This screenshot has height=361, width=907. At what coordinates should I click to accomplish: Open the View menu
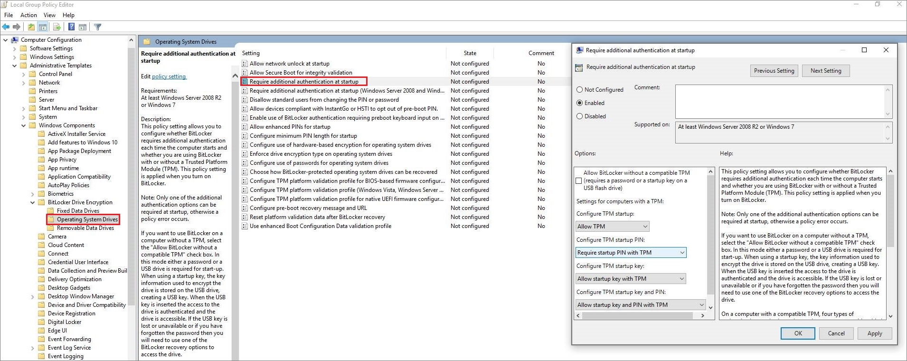coord(49,15)
